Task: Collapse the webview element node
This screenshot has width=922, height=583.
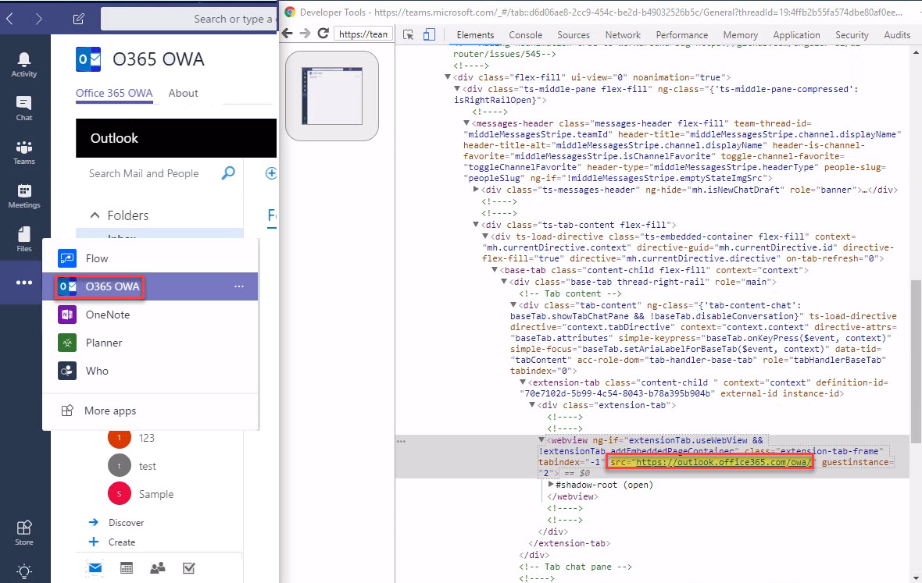Action: tap(541, 439)
